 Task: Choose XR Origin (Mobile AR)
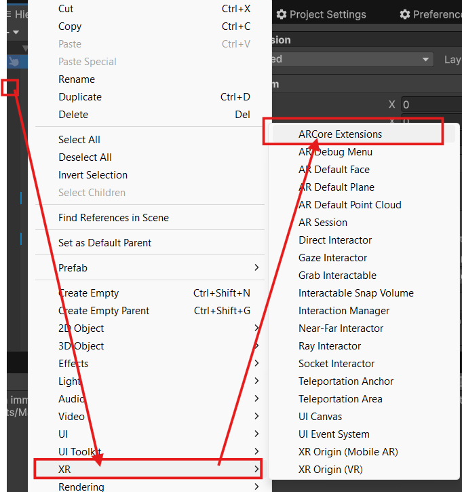(x=348, y=452)
